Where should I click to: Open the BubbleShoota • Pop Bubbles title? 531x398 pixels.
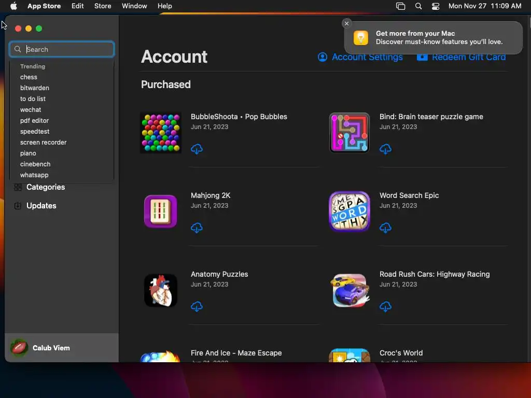click(x=239, y=117)
